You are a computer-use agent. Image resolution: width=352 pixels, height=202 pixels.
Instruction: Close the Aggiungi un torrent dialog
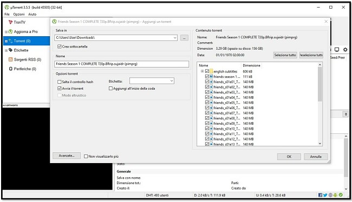pos(326,22)
